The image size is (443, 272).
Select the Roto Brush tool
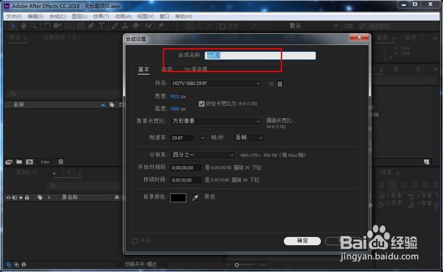coord(148,26)
